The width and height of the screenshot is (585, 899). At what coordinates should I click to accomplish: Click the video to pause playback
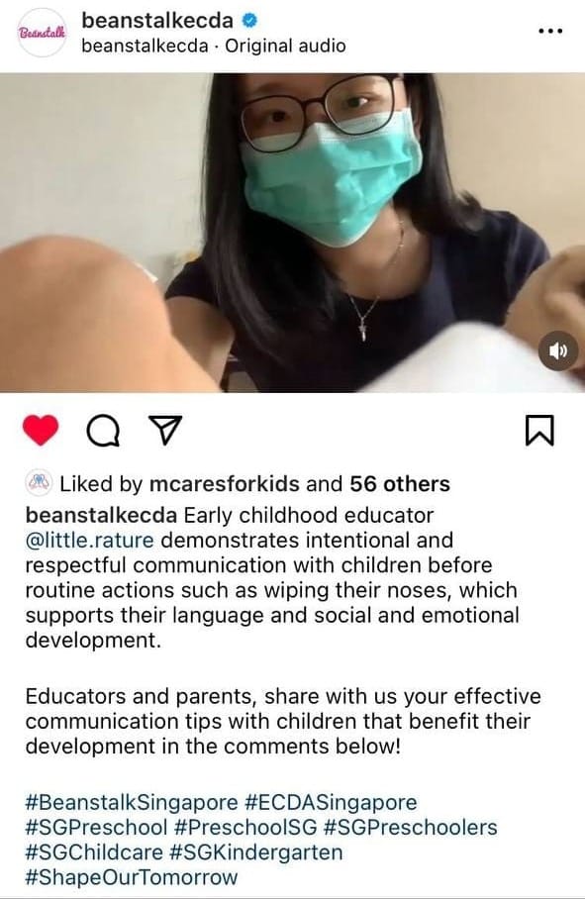coord(292,233)
